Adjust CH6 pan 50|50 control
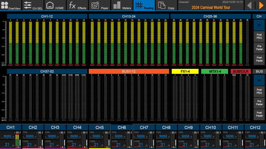 click(x=118, y=136)
